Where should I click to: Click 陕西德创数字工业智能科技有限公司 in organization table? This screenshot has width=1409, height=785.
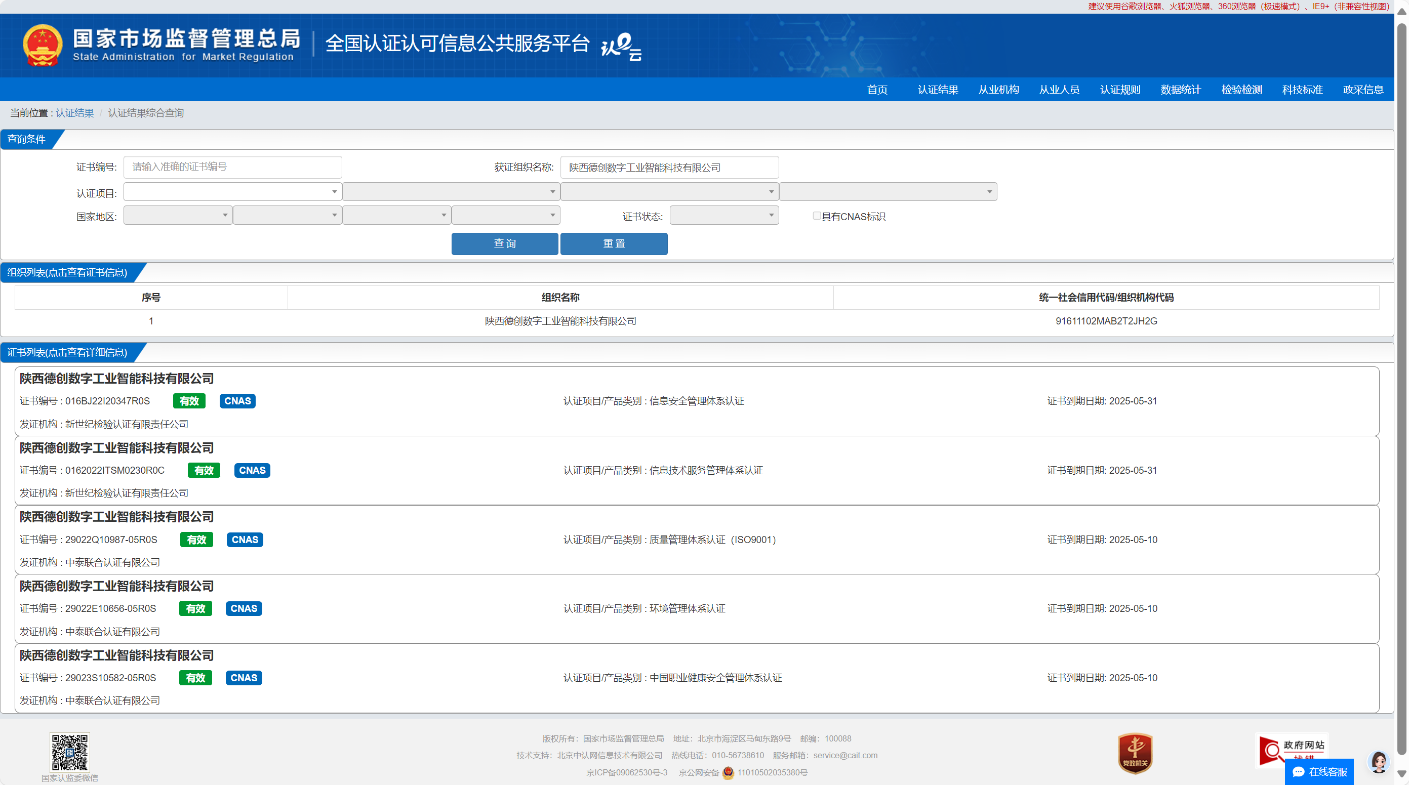(560, 321)
